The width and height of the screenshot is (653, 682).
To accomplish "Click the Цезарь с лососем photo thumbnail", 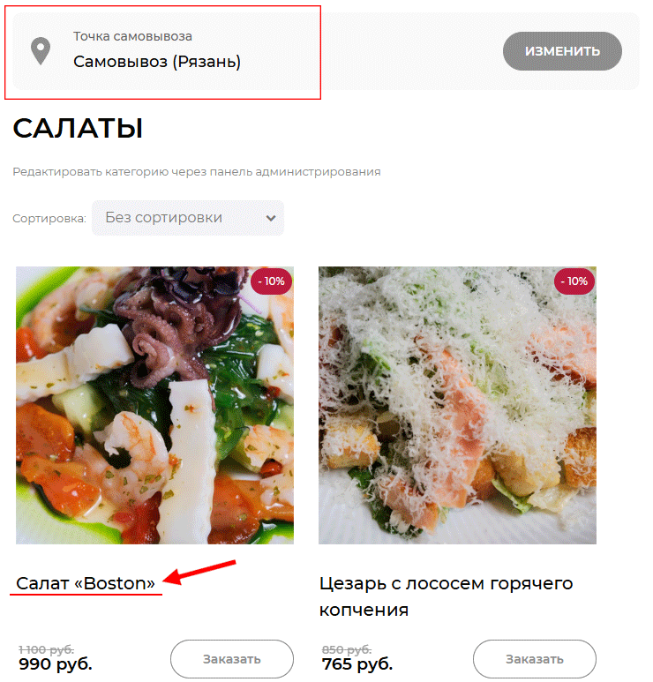I will click(x=457, y=405).
